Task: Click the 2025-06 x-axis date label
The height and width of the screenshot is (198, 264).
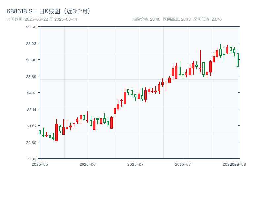Action: coord(87,164)
